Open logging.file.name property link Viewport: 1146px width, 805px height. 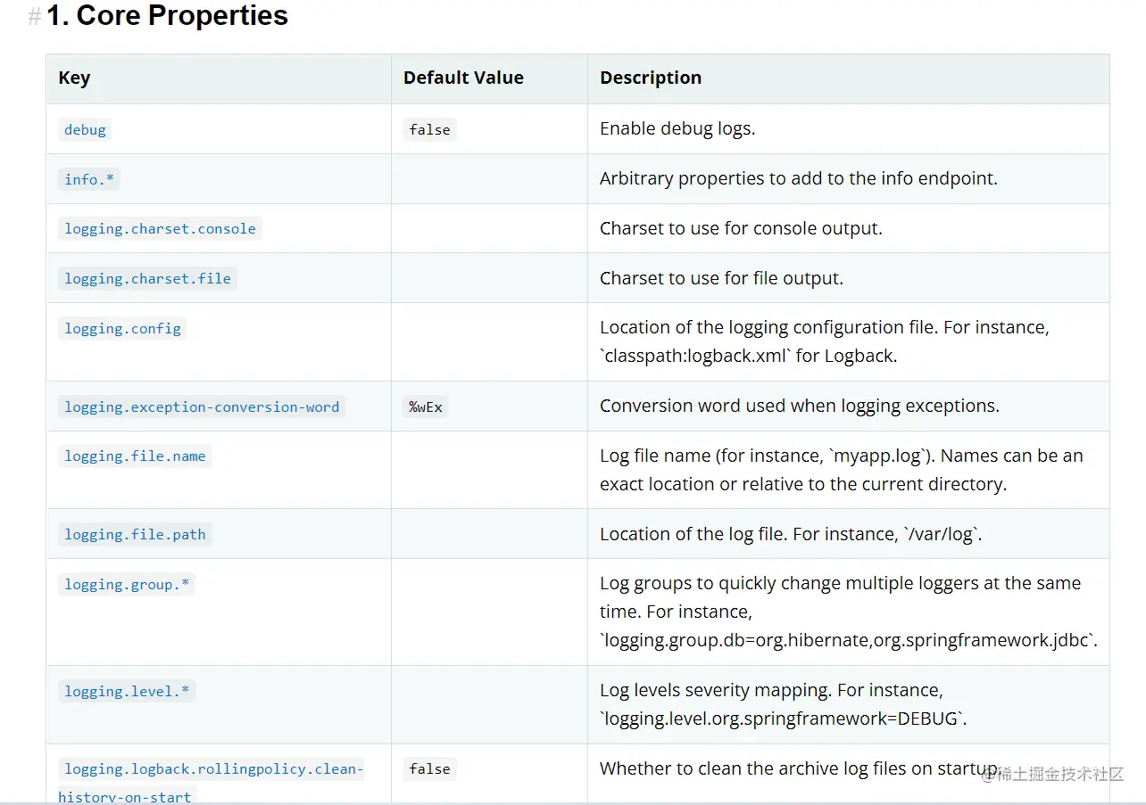tap(135, 456)
